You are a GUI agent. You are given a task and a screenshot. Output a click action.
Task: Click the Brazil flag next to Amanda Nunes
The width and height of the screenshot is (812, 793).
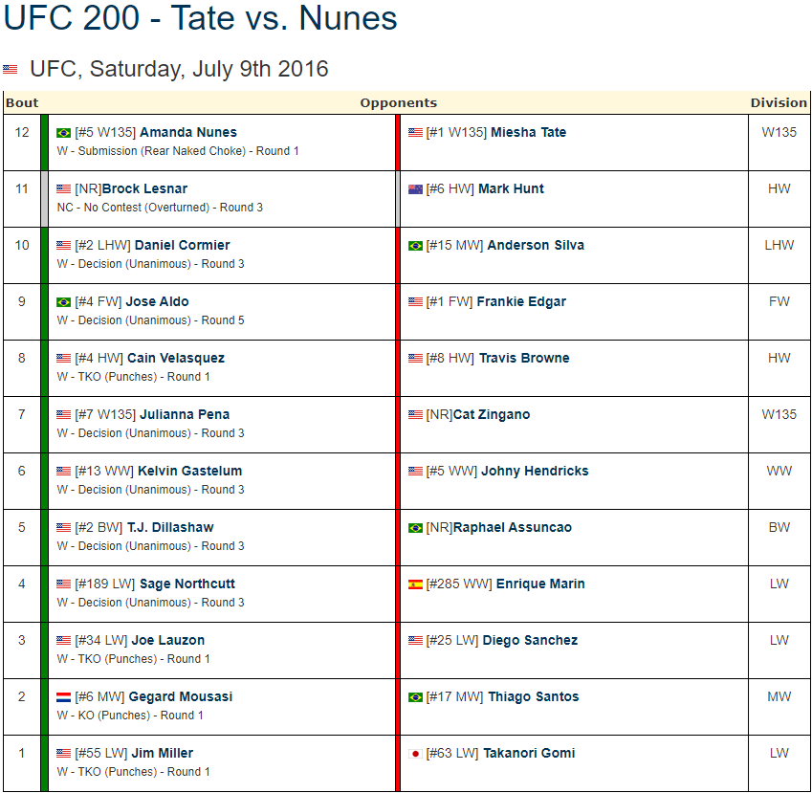pos(63,133)
